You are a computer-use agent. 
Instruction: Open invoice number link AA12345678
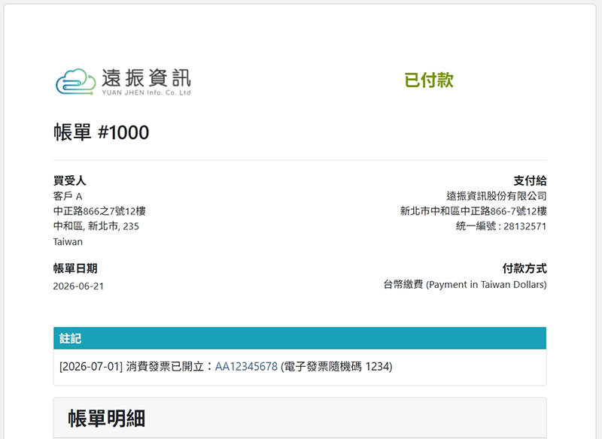[246, 367]
